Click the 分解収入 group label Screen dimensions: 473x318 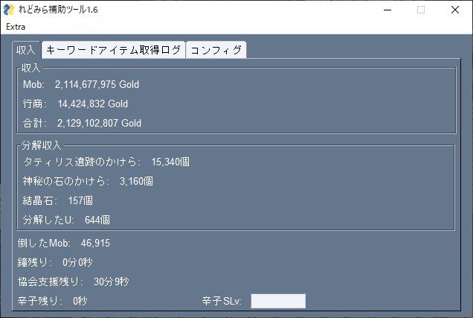point(42,145)
